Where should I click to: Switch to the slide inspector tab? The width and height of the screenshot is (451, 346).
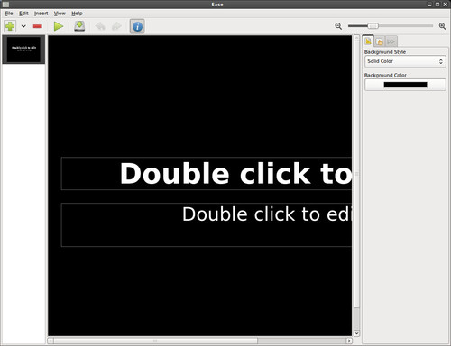click(368, 41)
